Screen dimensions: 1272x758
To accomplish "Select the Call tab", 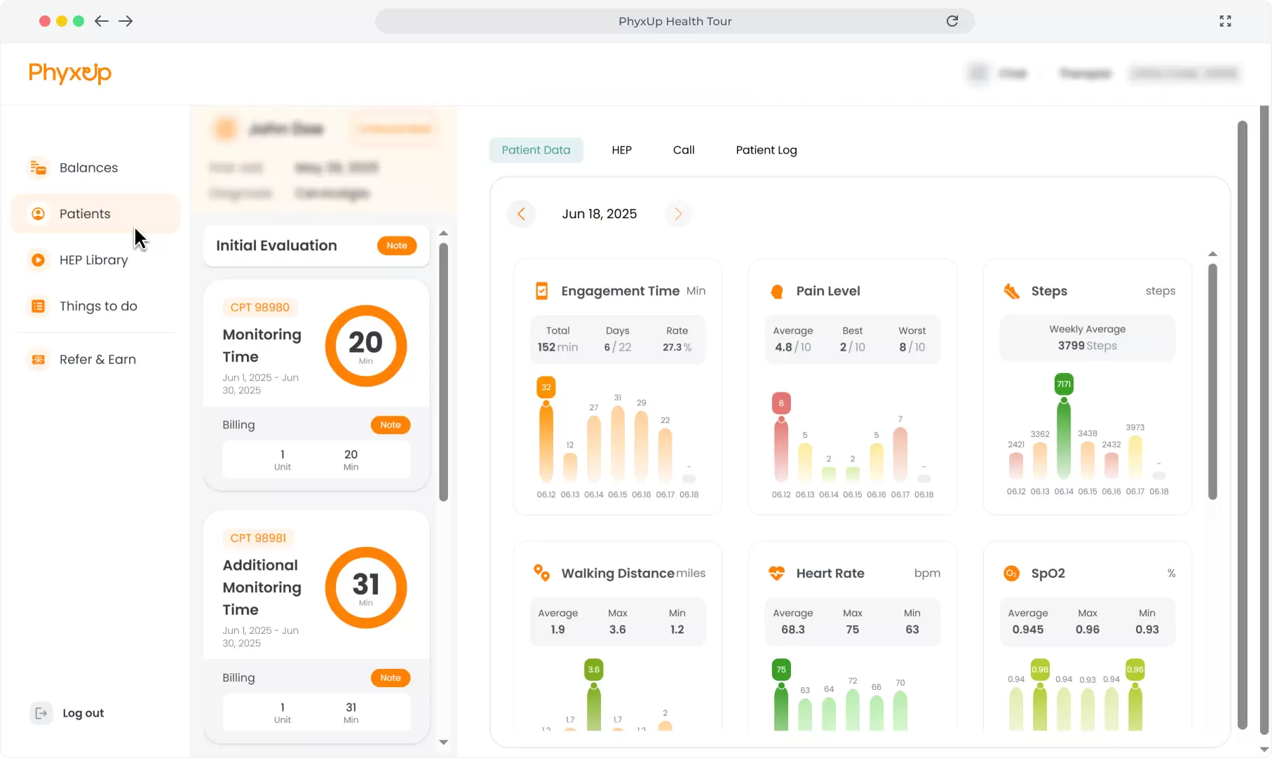I will [x=683, y=149].
